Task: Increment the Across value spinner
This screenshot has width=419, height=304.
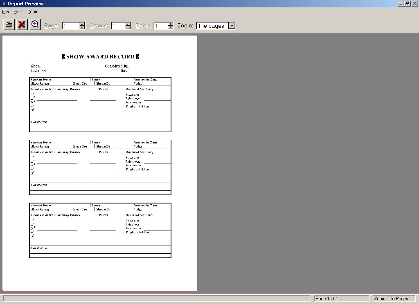Action: tap(128, 24)
